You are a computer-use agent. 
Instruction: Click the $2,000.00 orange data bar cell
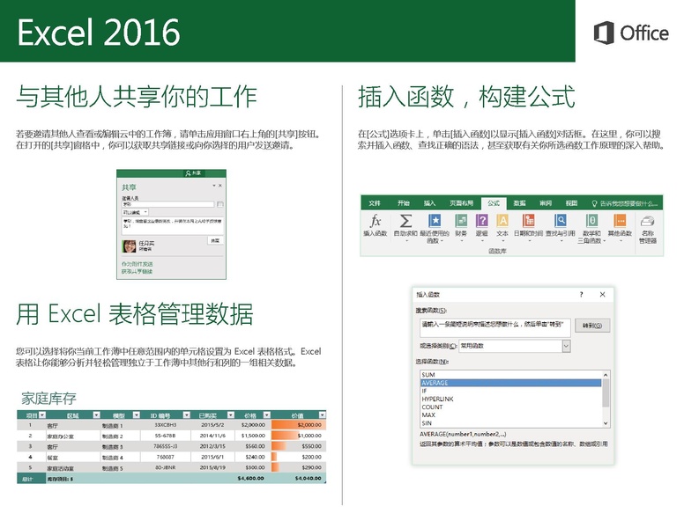tap(299, 425)
